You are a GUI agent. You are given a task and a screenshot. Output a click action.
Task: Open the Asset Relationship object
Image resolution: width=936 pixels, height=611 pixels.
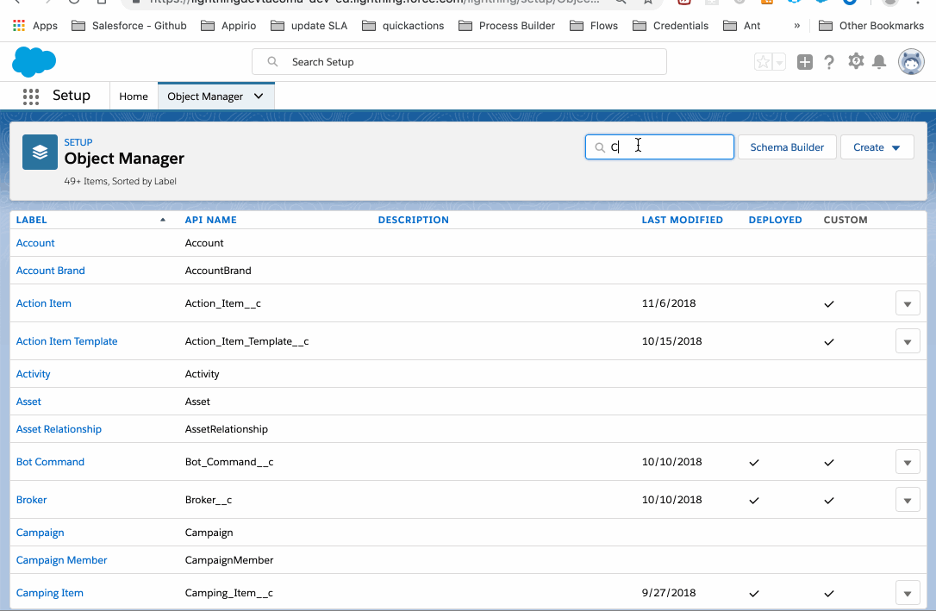59,429
